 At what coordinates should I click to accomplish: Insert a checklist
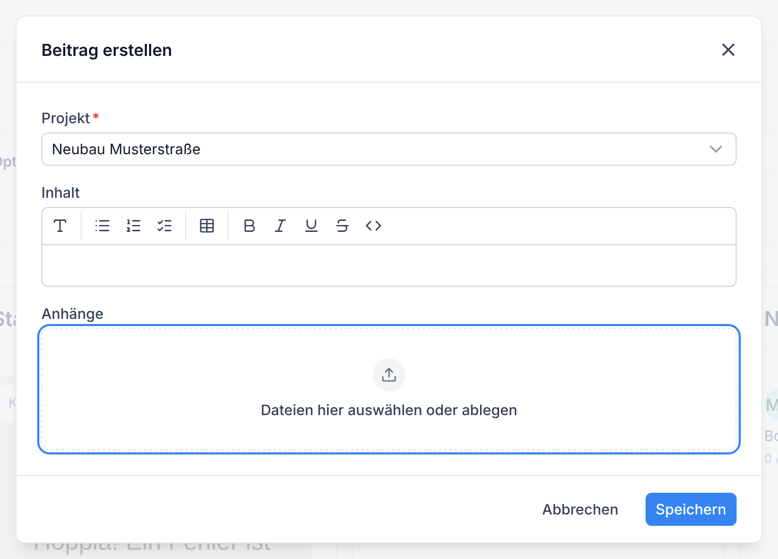coord(164,226)
